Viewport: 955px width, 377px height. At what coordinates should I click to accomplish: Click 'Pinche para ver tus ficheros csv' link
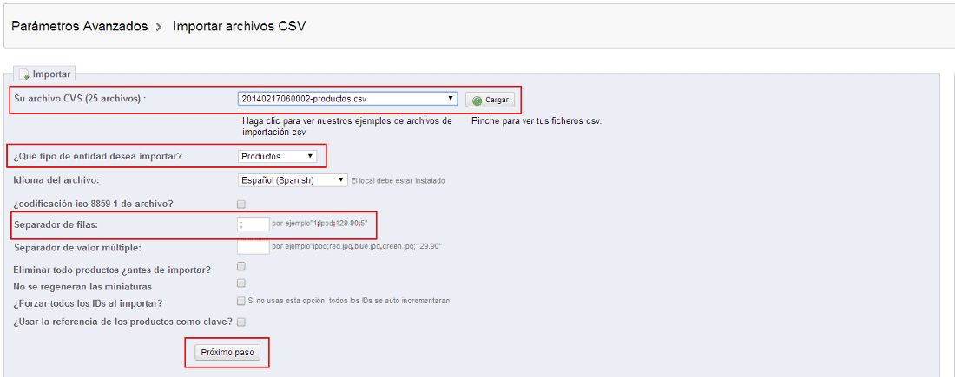(x=536, y=121)
